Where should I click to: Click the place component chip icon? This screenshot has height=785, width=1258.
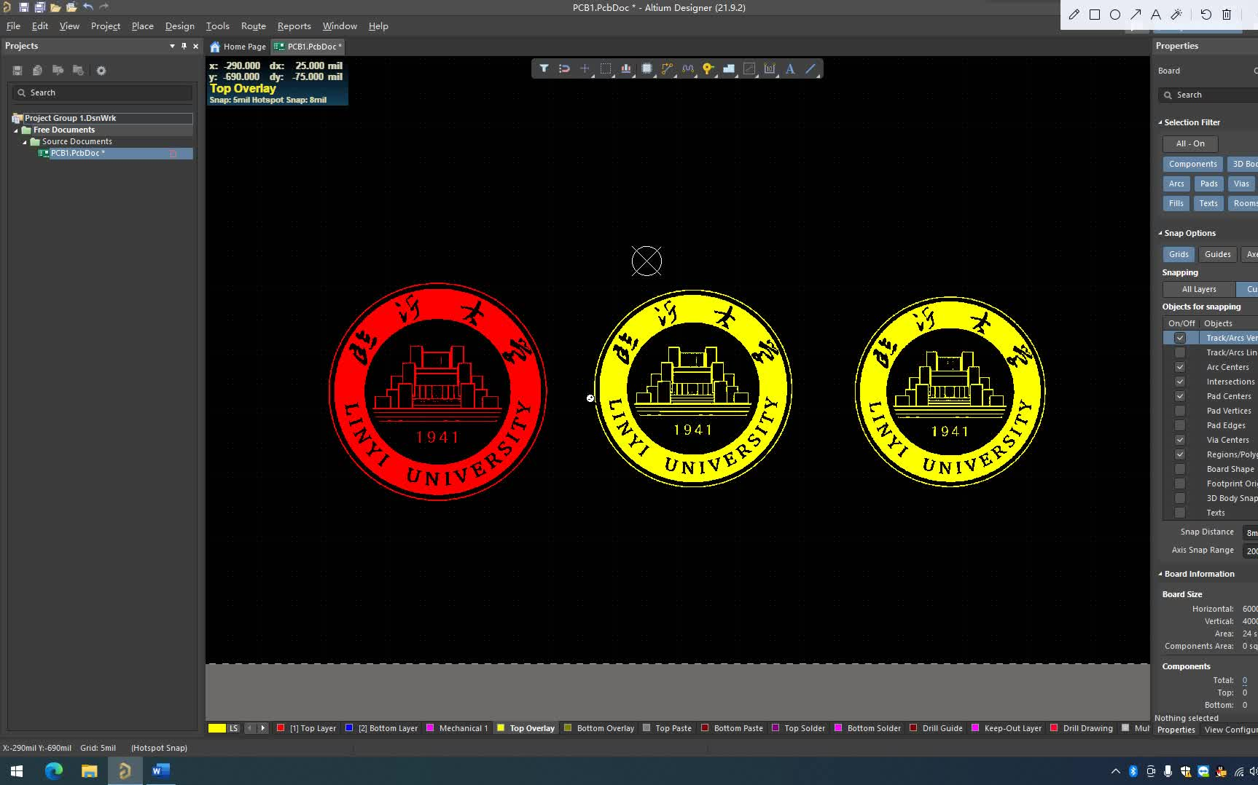coord(646,68)
